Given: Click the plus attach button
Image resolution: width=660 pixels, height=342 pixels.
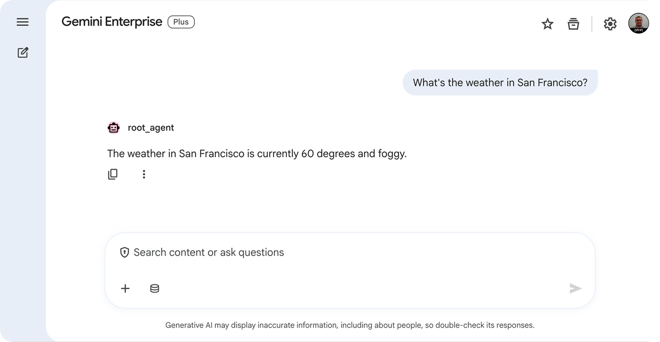Looking at the screenshot, I should (x=125, y=288).
